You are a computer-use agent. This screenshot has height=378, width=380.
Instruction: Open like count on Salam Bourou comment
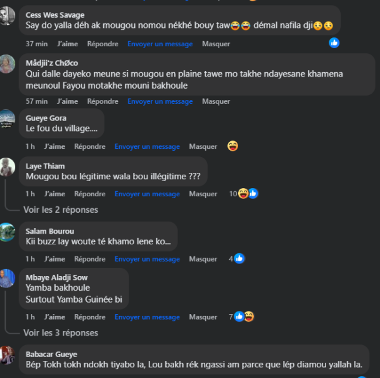pos(236,258)
